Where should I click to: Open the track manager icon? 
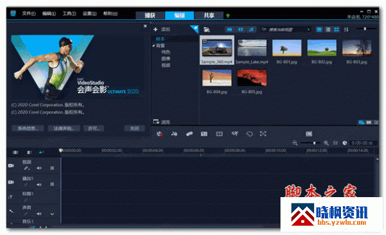29,153
